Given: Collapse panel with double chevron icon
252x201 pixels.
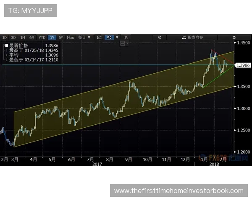Looking at the screenshot, I should pyautogui.click(x=159, y=37).
